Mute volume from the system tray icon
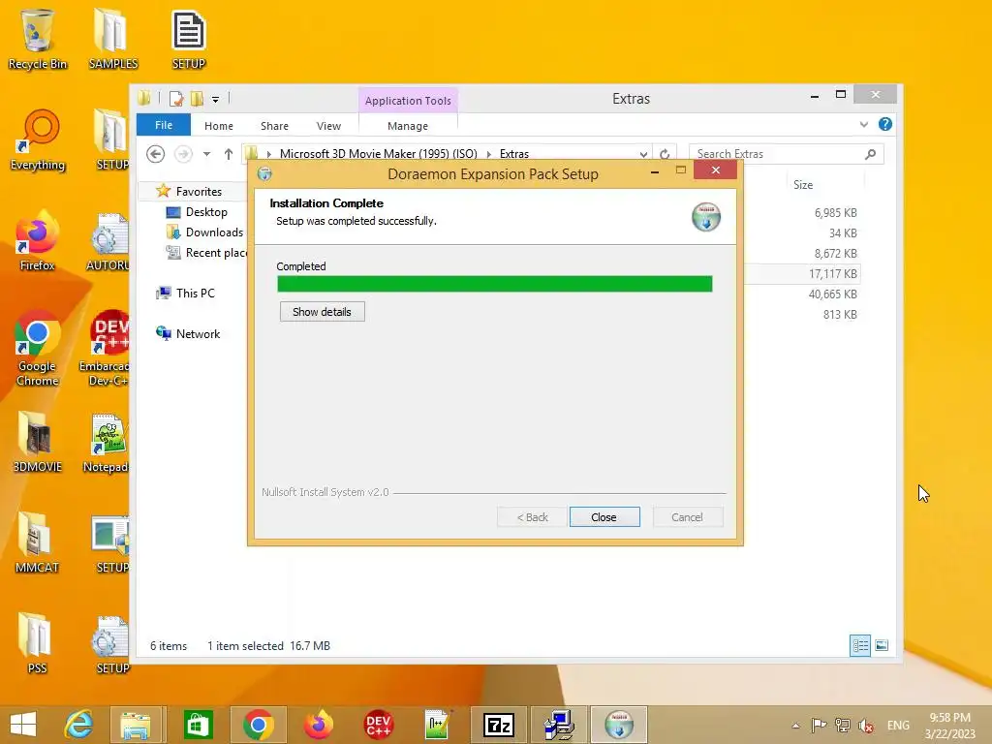The height and width of the screenshot is (744, 992). coord(865,725)
